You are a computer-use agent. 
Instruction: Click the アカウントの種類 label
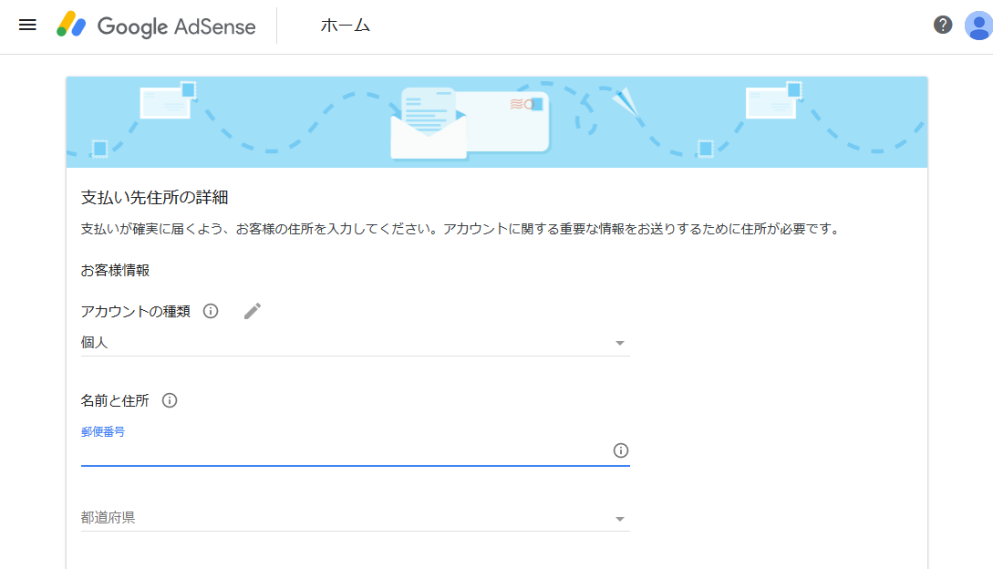[136, 311]
